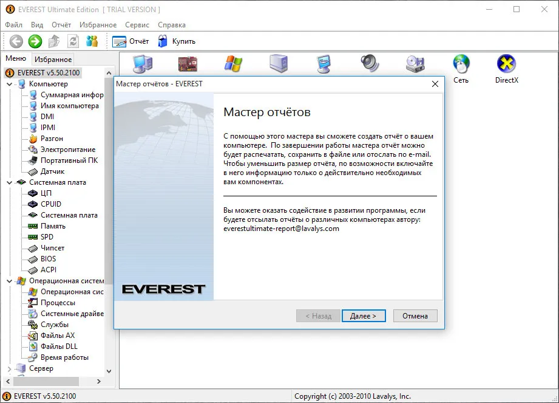The image size is (559, 403).
Task: Click Отмена in report wizard
Action: point(415,316)
